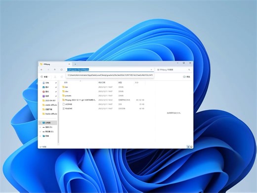Click the cut scissors icon
257x193 pixels.
coord(55,77)
